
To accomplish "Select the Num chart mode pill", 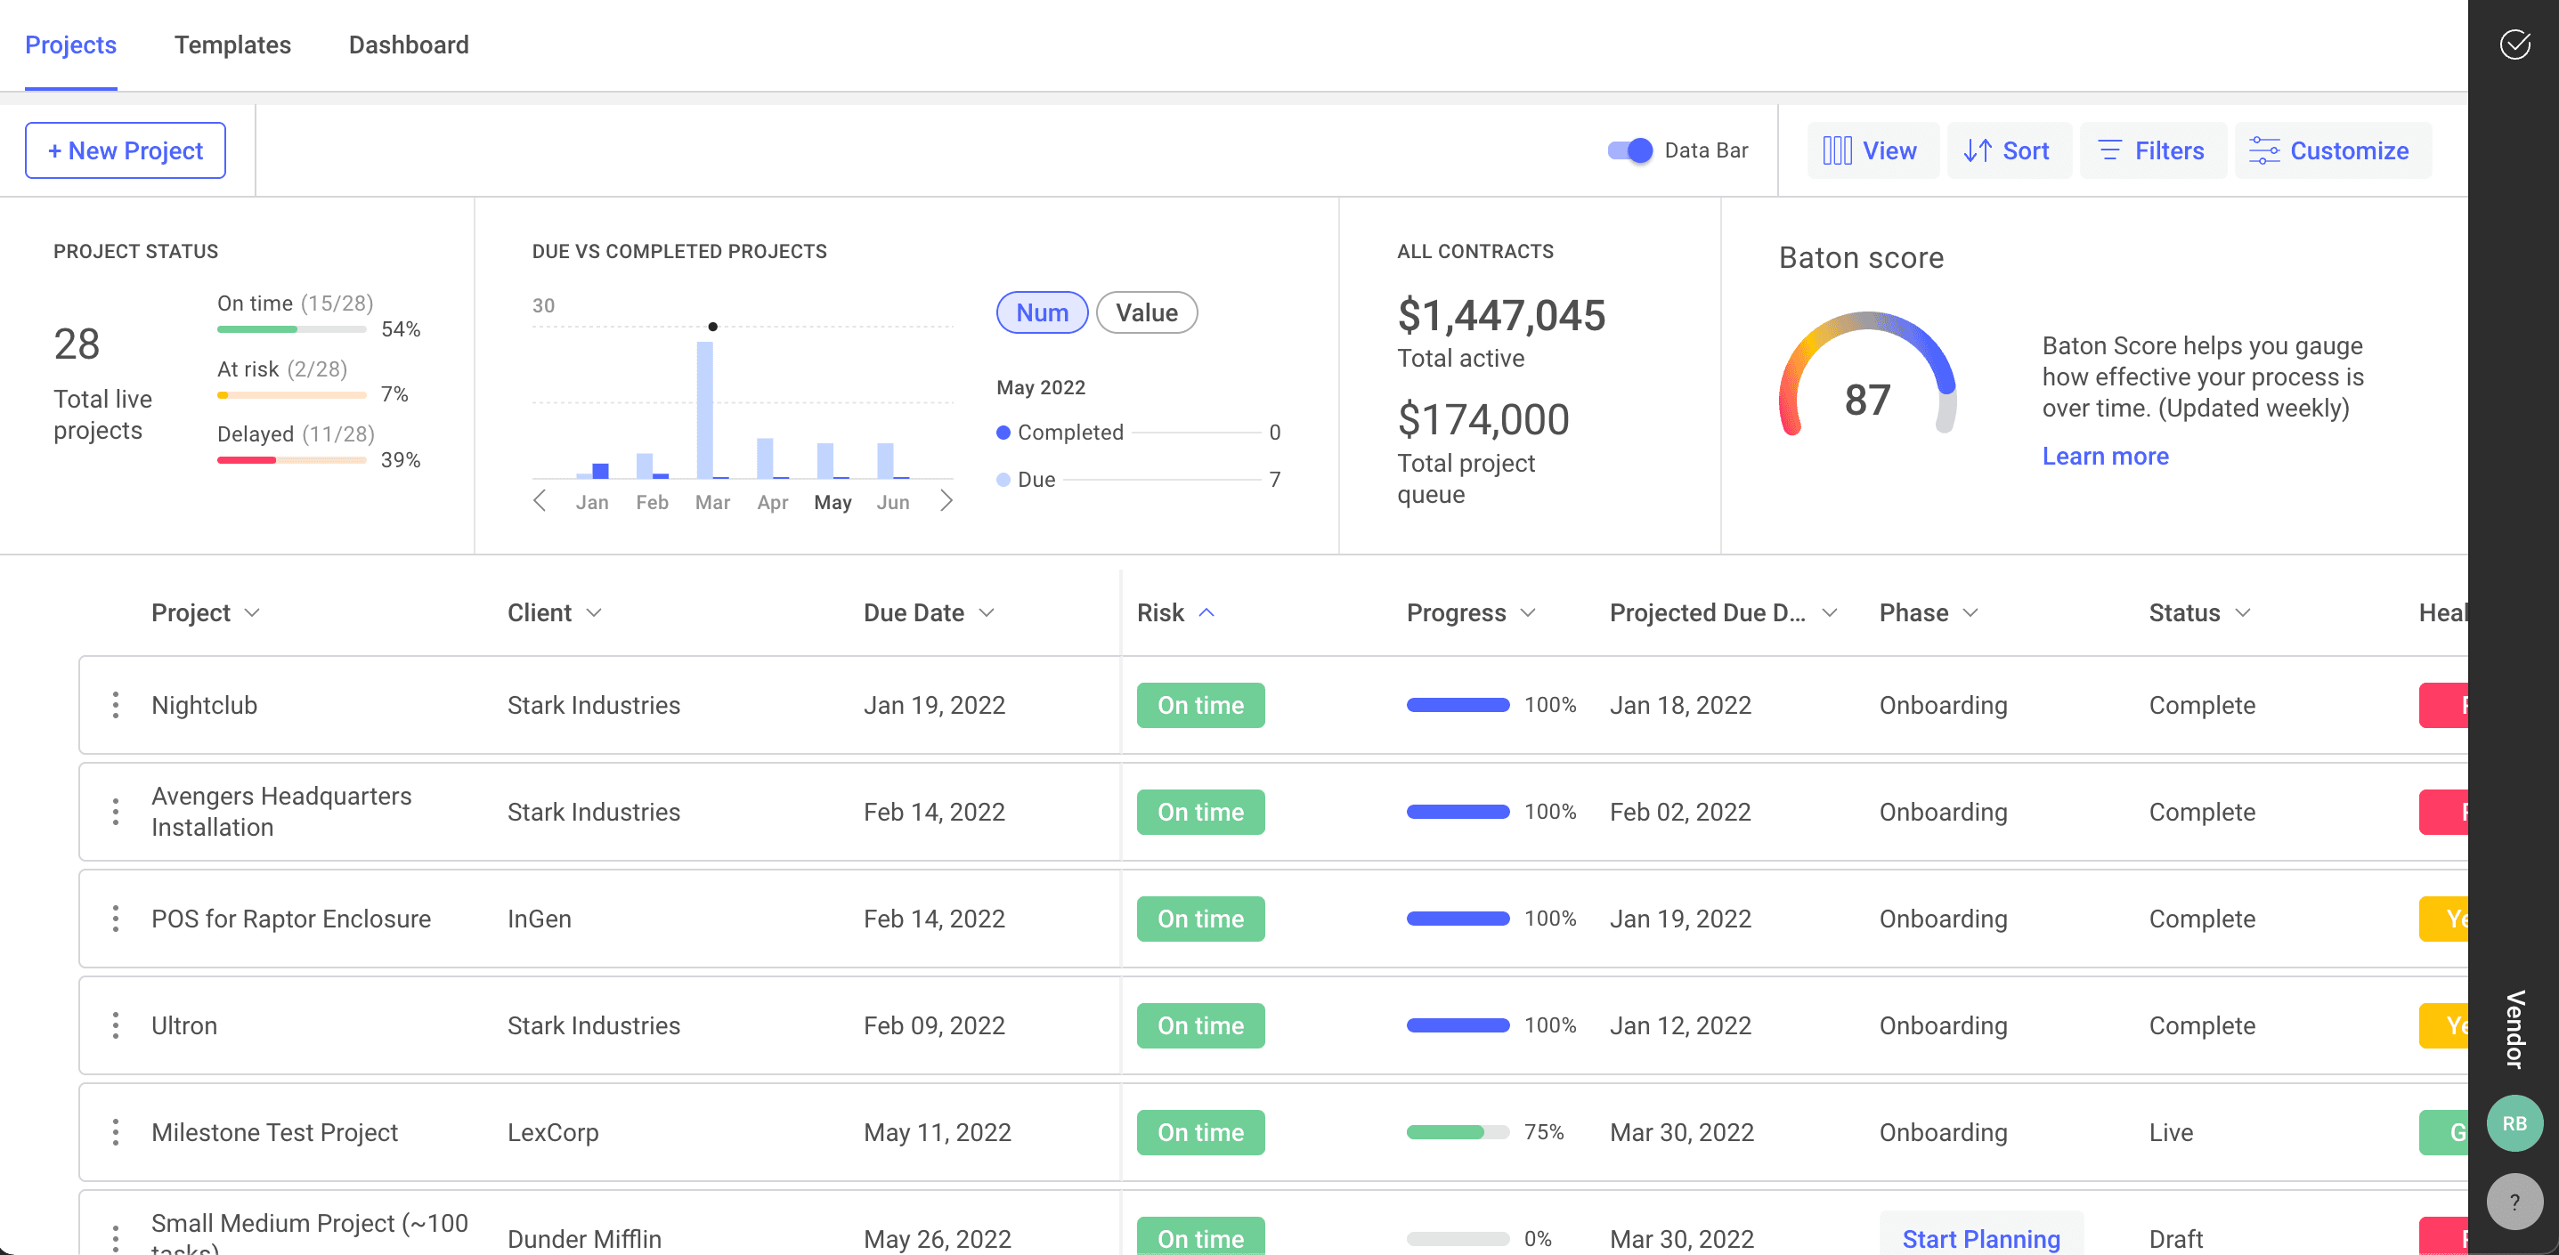I will tap(1041, 312).
